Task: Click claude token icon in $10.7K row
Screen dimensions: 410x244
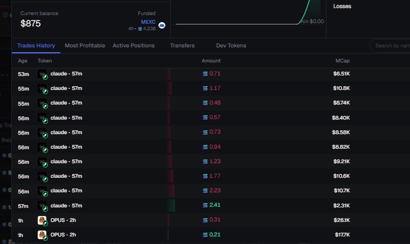Action: pos(42,191)
